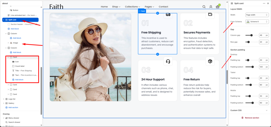Click the plus handle above the selected Card
This screenshot has width=271, height=127.
(157, 13)
